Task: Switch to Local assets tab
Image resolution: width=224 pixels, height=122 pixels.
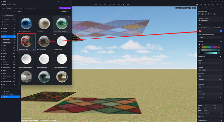Action: (x=9, y=5)
